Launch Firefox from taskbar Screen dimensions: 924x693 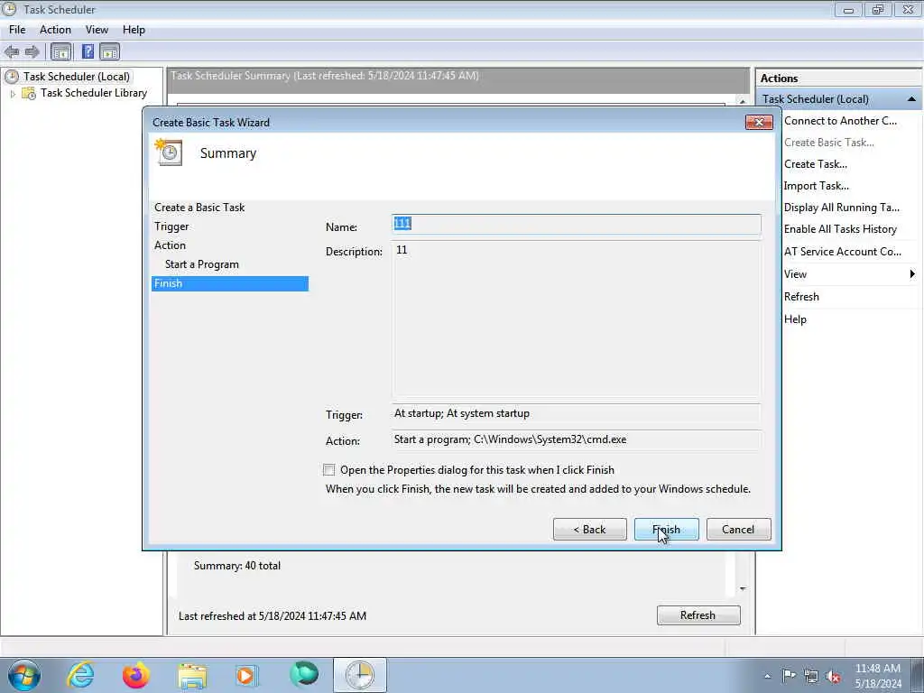[136, 675]
